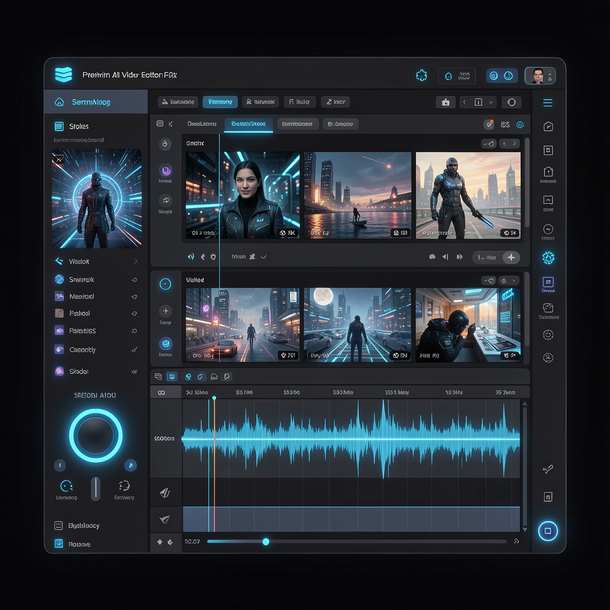
Task: Click the previous chevron in layout control
Action: click(x=465, y=102)
